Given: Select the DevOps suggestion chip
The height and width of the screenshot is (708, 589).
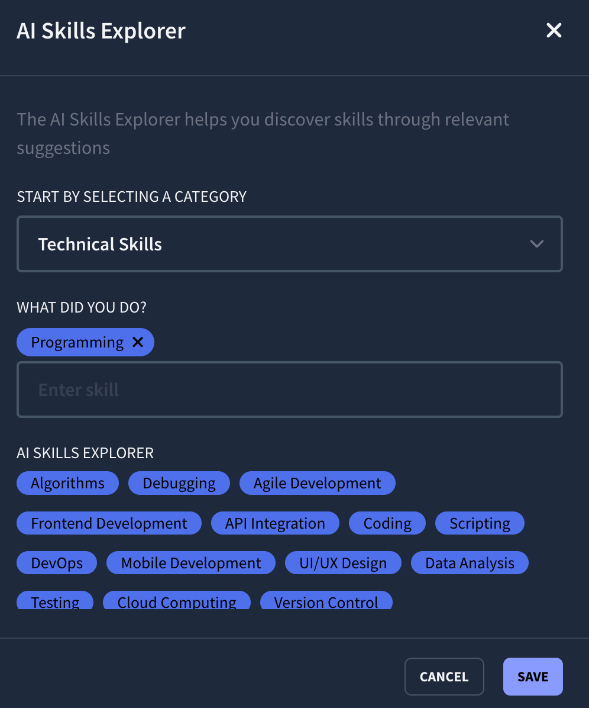Looking at the screenshot, I should (x=56, y=563).
